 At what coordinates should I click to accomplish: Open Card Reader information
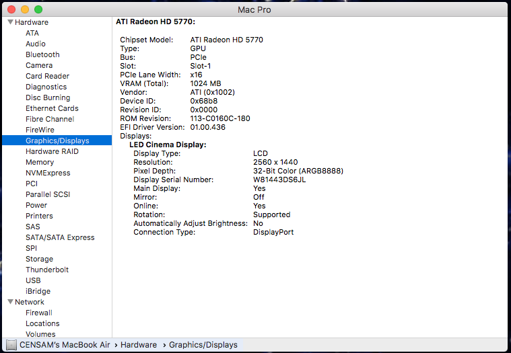48,76
